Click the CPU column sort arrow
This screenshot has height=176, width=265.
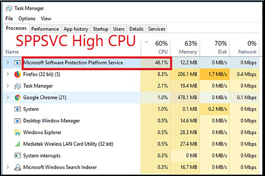pos(147,41)
